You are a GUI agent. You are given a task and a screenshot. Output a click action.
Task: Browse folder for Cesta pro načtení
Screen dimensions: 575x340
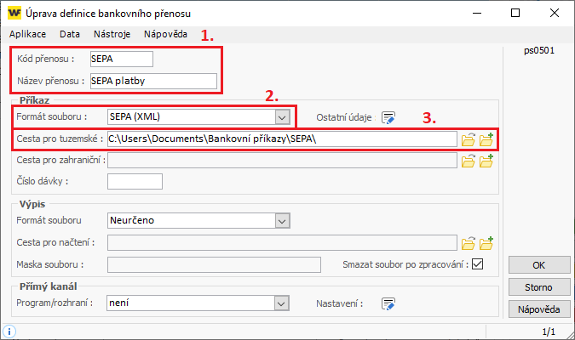coord(469,243)
